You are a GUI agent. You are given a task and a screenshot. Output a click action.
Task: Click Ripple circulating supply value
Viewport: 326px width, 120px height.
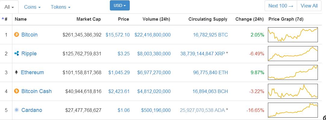point(203,54)
